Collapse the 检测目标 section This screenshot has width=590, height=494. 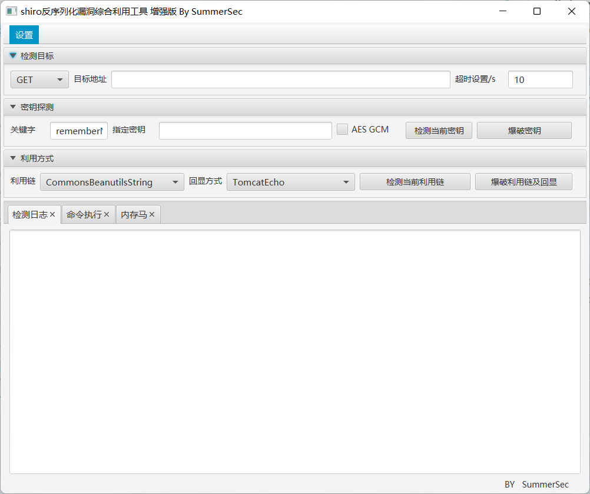(x=13, y=56)
